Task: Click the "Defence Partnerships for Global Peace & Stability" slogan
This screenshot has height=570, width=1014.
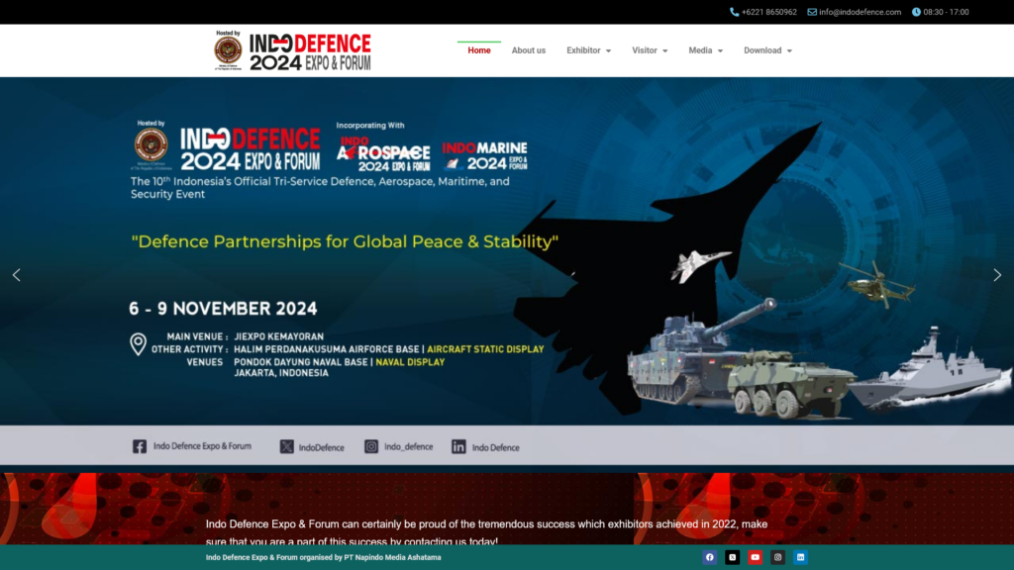Action: (345, 241)
